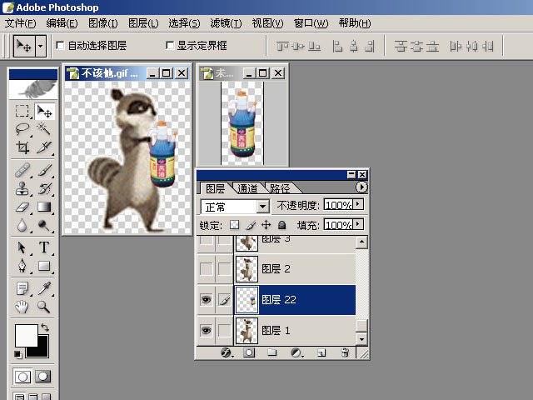The image size is (533, 400).
Task: Switch to Quick Mask mode
Action: tap(42, 377)
